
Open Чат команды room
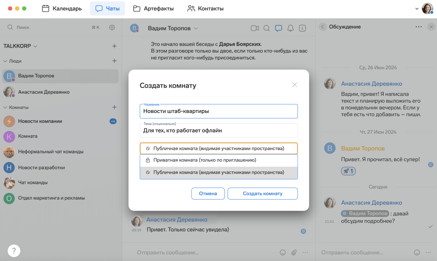pyautogui.click(x=60, y=183)
